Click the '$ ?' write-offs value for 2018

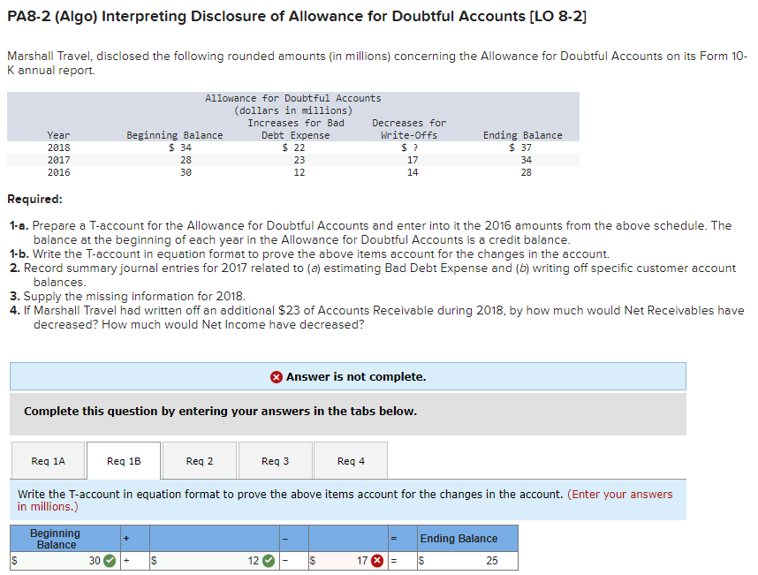point(409,148)
